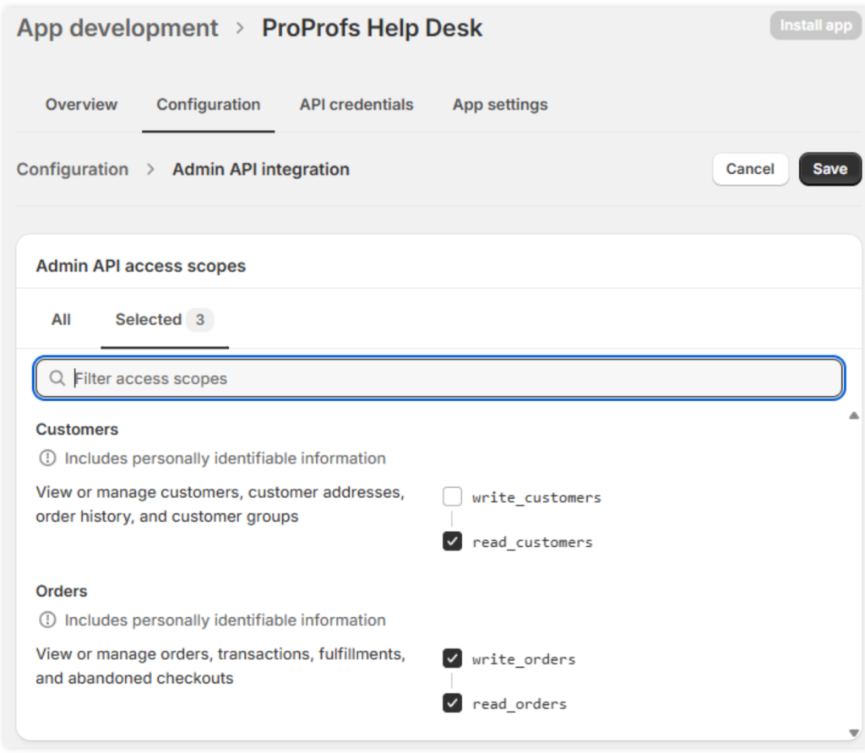865x753 pixels.
Task: Uncheck the read_orders access scope
Action: coord(452,703)
